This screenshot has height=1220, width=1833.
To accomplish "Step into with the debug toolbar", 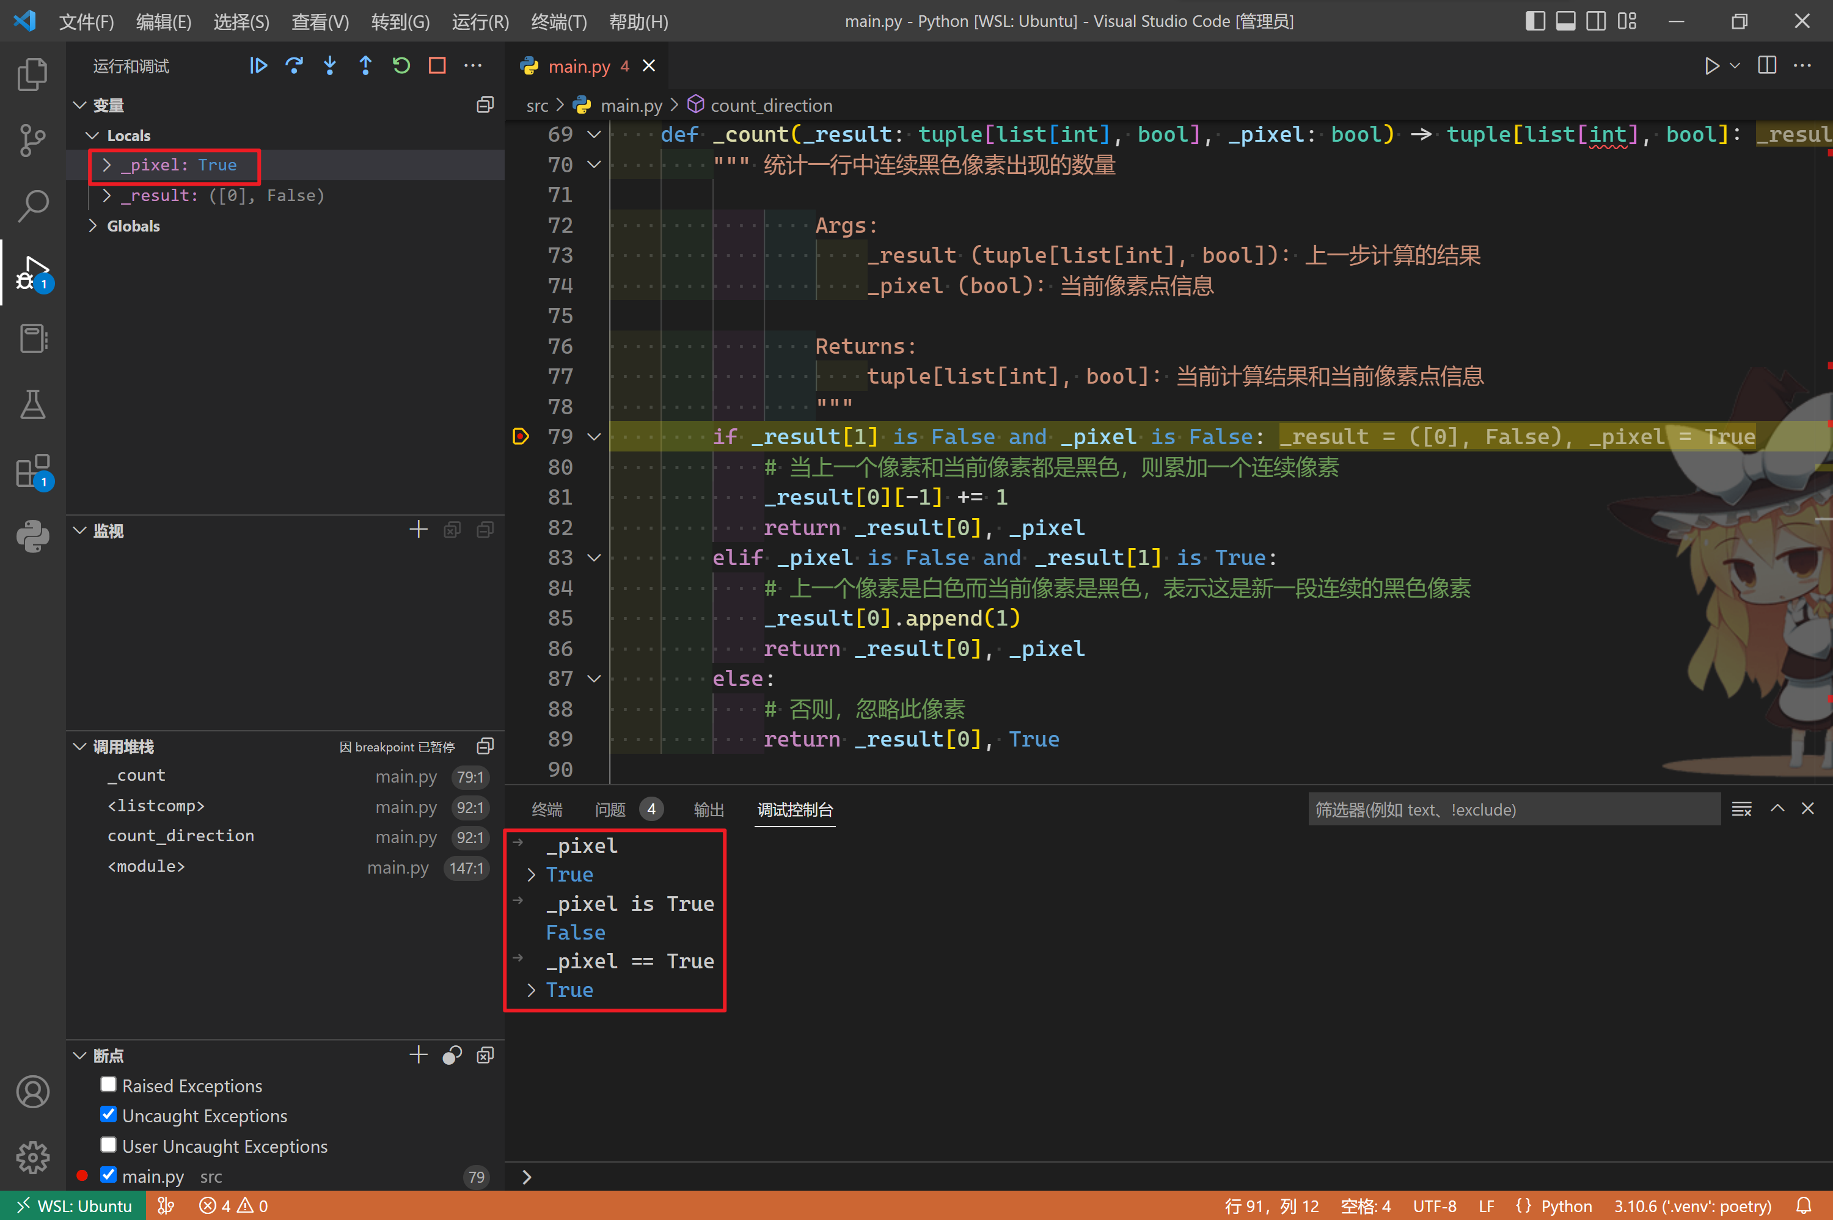I will coord(330,66).
